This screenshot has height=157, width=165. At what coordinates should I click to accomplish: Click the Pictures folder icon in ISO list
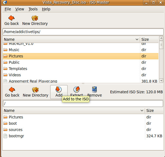[5, 117]
